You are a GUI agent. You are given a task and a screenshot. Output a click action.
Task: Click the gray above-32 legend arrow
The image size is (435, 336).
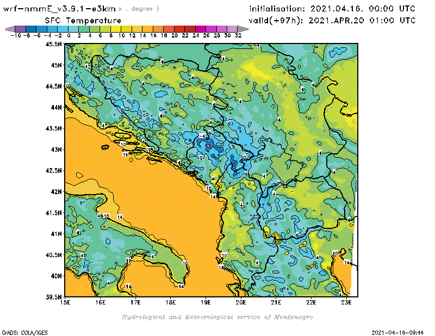243,29
